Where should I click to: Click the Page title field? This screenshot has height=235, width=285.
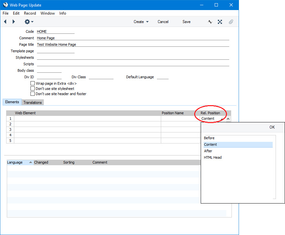point(133,44)
